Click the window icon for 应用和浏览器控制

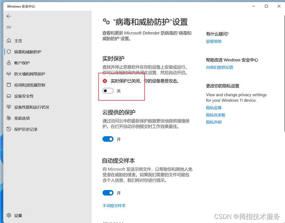(9, 85)
